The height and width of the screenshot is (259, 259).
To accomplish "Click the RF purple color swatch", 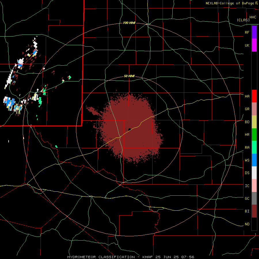I will (x=254, y=32).
